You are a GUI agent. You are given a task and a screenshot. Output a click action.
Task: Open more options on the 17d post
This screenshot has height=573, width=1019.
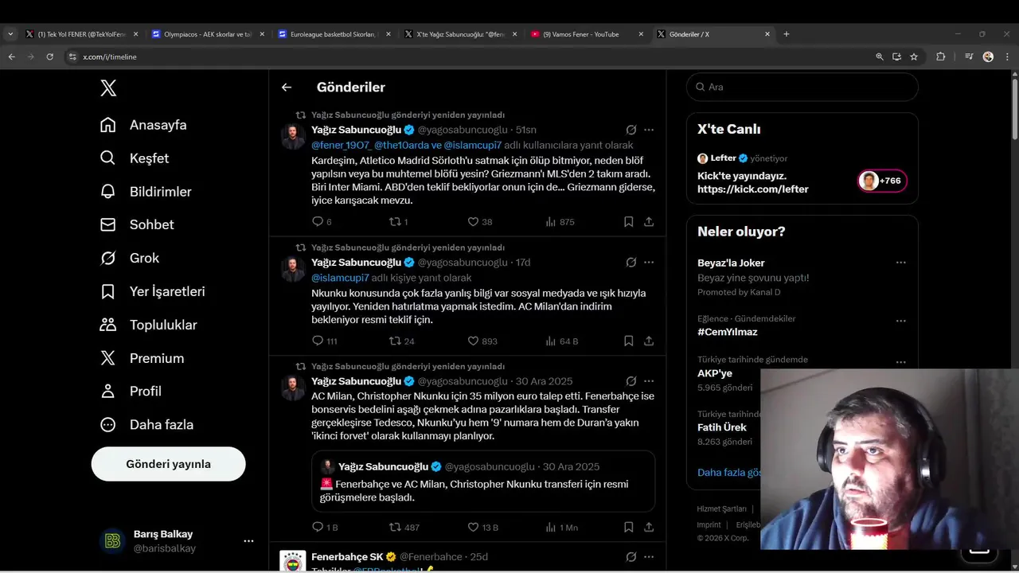coord(649,263)
